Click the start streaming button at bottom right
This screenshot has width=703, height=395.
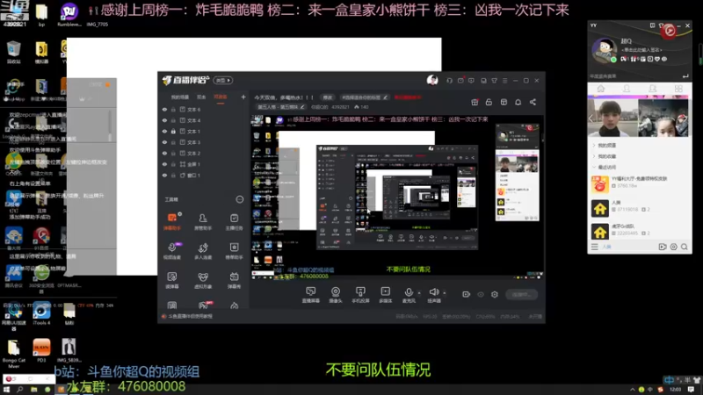pos(521,295)
